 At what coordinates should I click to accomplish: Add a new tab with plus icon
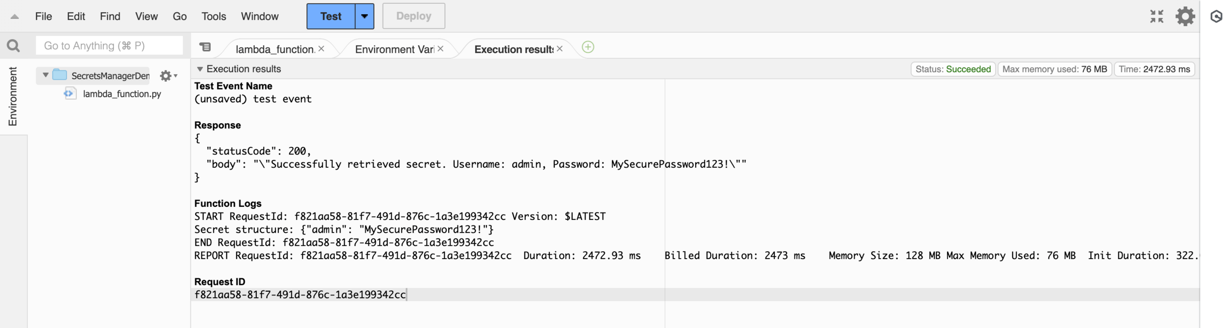pos(588,47)
